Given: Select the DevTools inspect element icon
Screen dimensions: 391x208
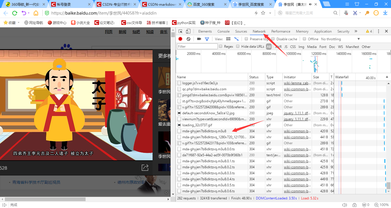Looking at the screenshot, I should pos(181,31).
